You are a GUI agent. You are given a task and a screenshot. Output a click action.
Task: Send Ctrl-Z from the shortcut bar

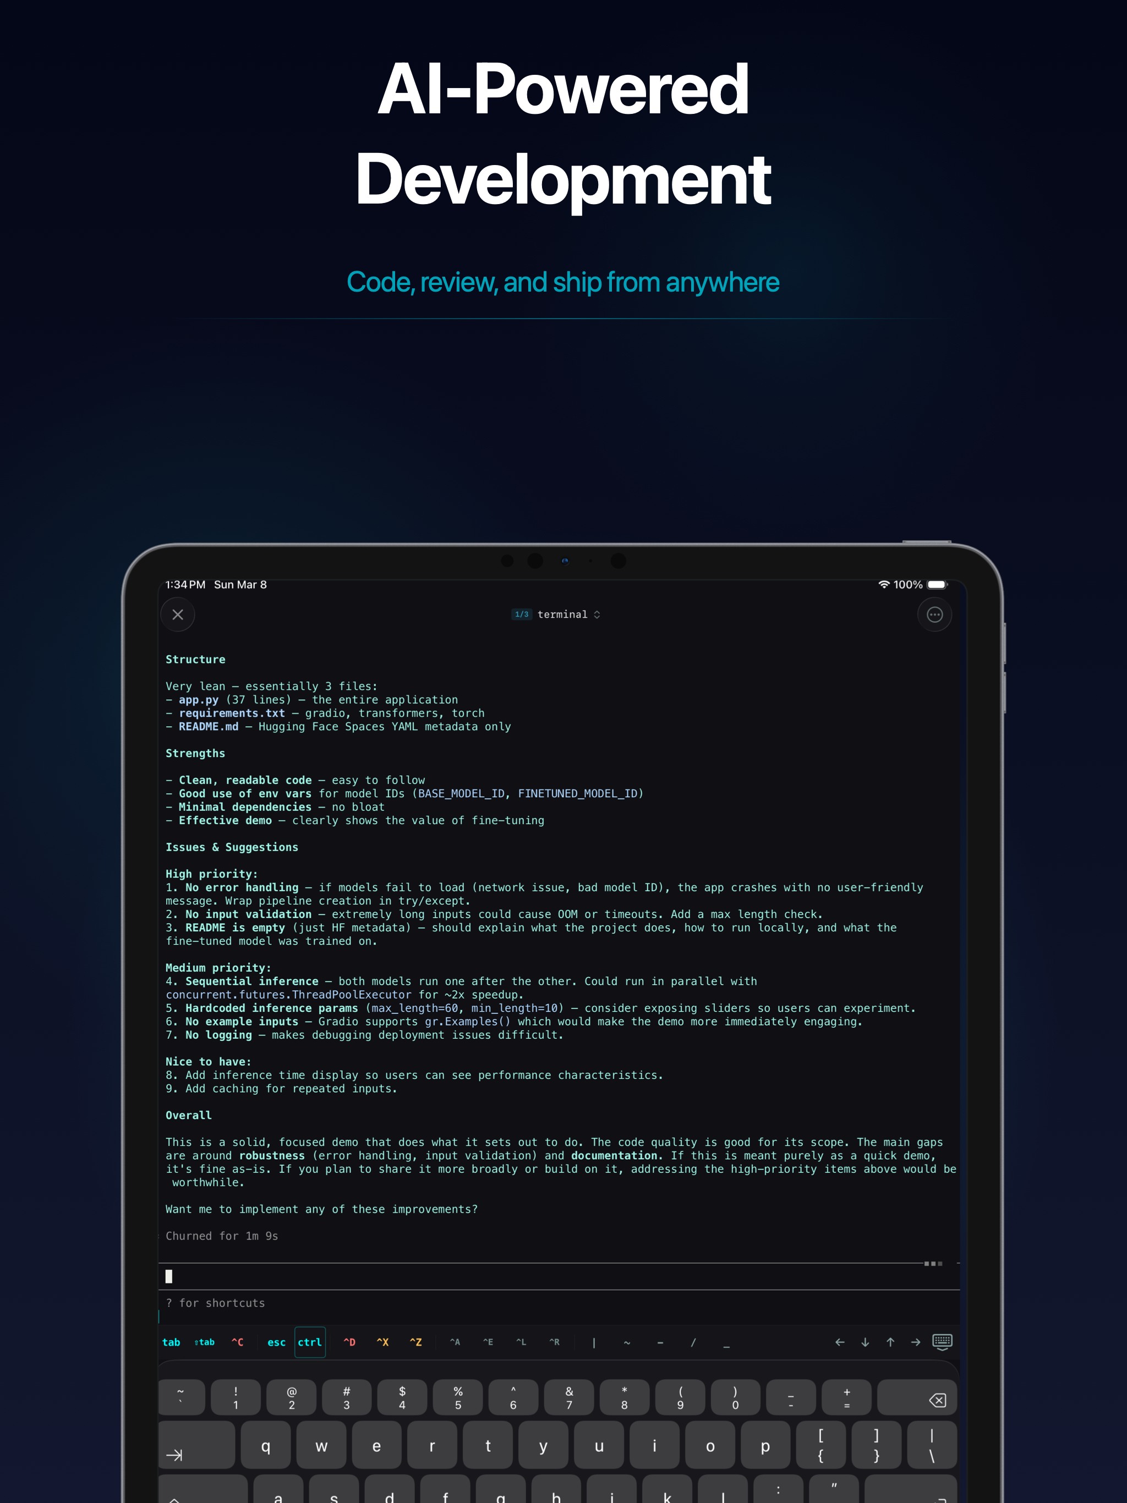[416, 1342]
